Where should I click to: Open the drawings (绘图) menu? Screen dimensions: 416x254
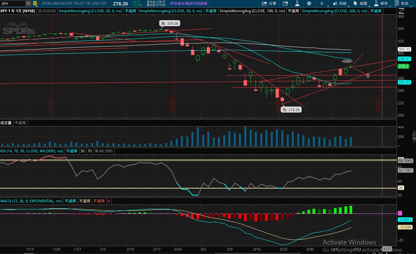(360, 3)
